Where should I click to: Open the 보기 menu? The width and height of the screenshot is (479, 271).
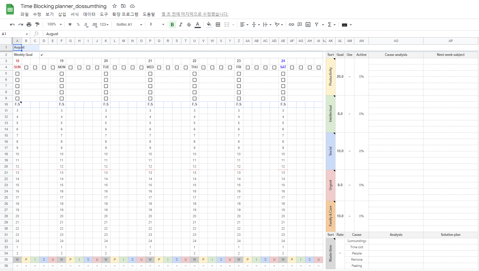50,14
